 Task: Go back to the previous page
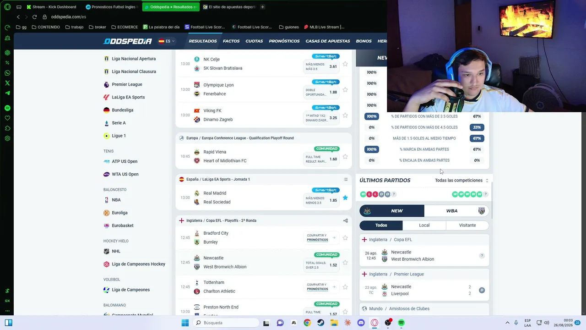click(18, 17)
